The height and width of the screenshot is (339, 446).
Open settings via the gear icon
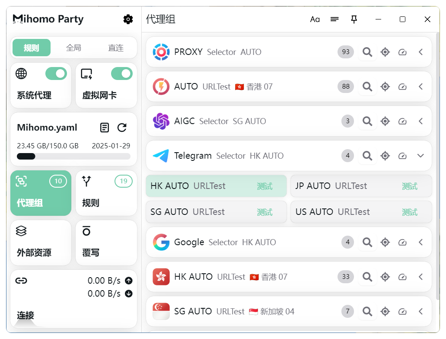coord(128,19)
